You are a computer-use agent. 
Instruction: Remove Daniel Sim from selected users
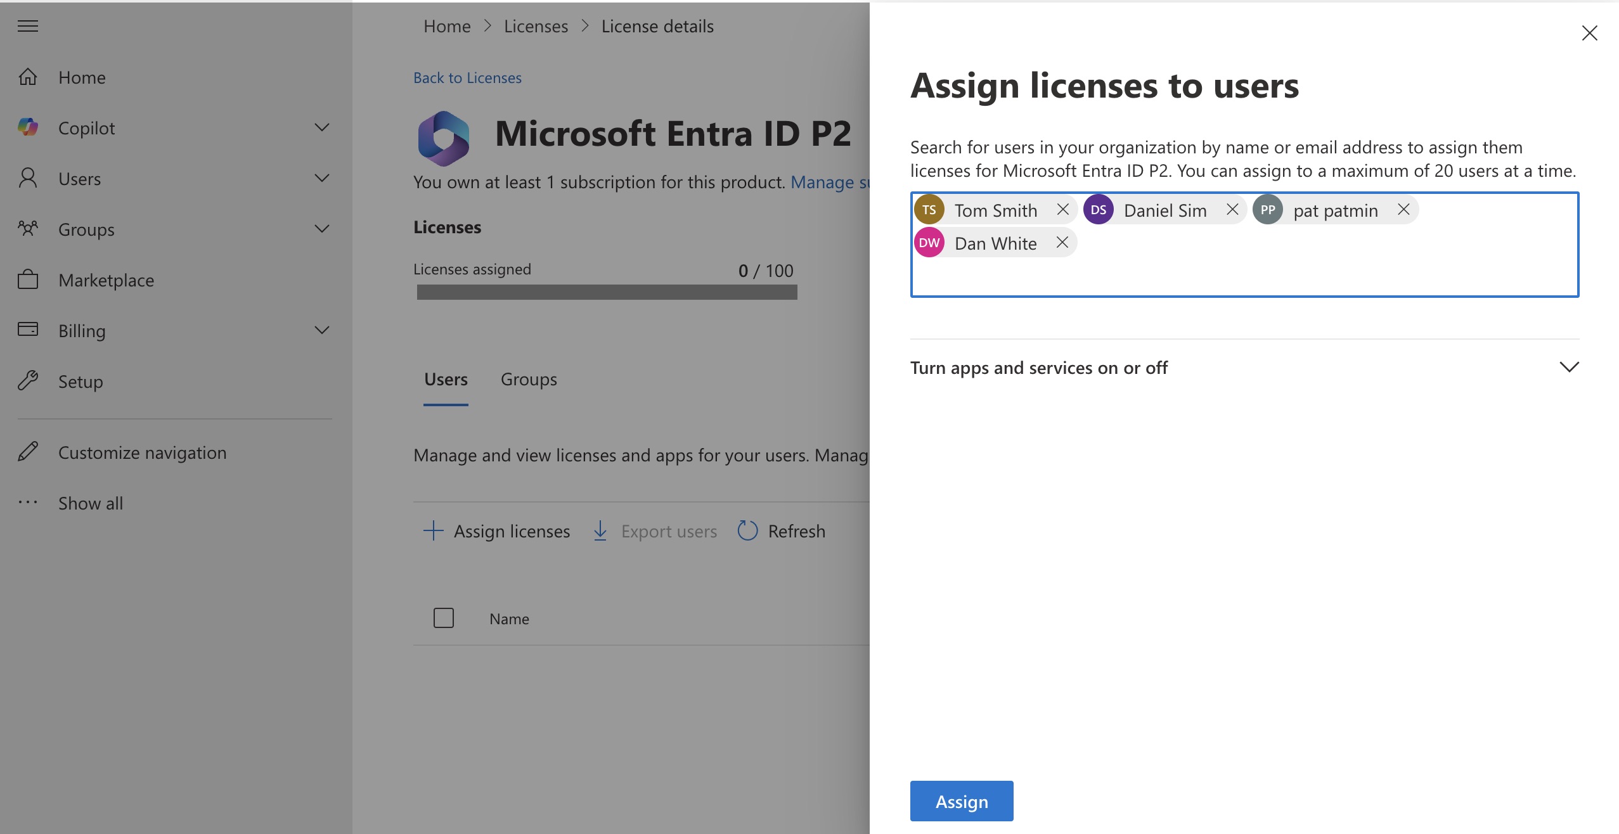[1232, 209]
